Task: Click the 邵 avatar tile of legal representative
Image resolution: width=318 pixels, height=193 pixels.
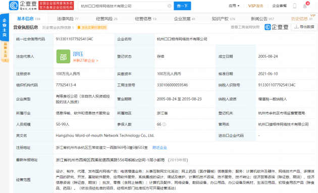Action: (x=63, y=56)
